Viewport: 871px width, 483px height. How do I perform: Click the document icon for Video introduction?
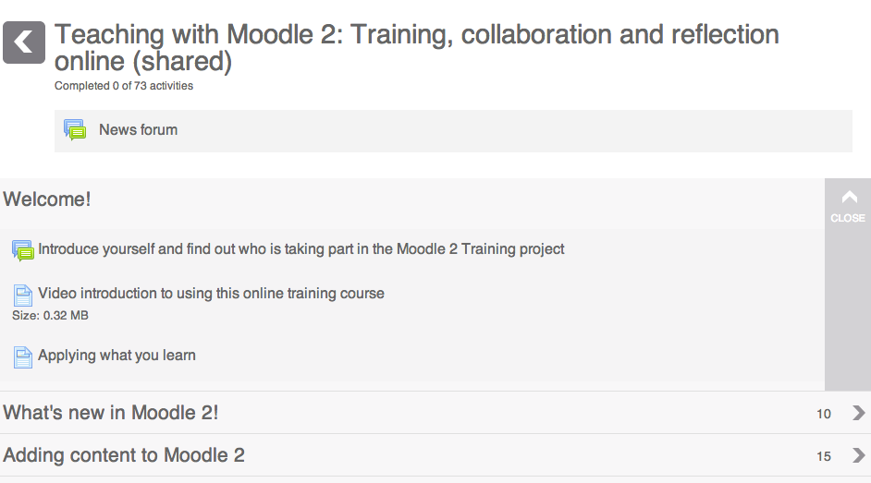(x=23, y=295)
